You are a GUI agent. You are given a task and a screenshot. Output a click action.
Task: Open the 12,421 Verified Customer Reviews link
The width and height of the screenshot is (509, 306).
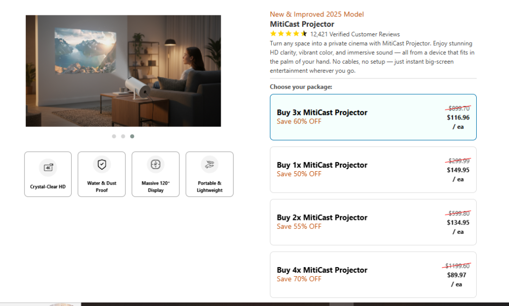(355, 34)
